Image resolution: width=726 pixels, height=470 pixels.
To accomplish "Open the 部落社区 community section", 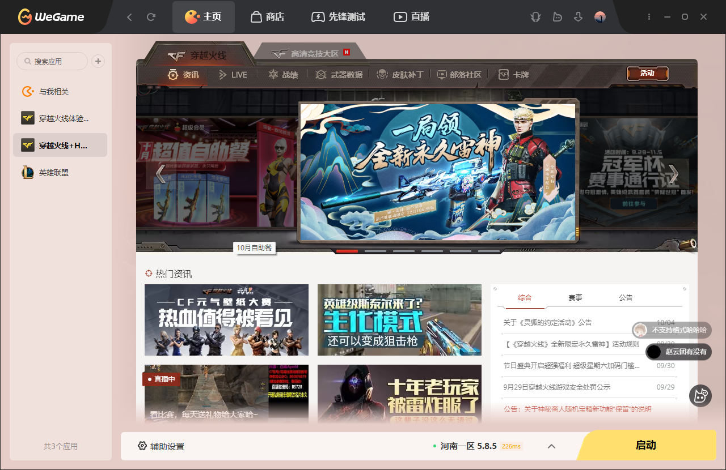I will 458,74.
